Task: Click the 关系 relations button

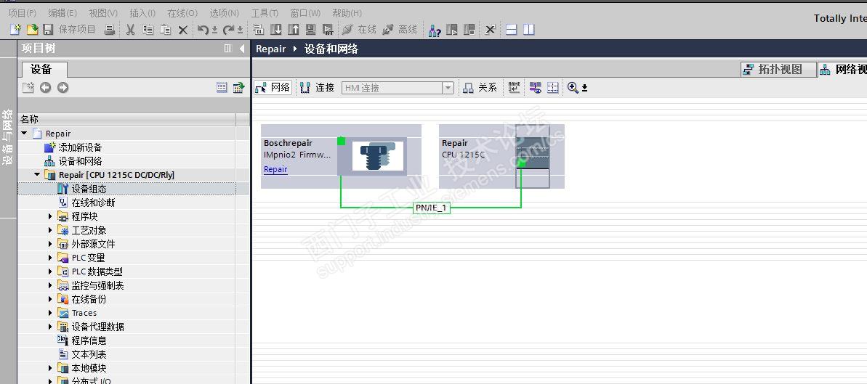Action: (x=480, y=87)
